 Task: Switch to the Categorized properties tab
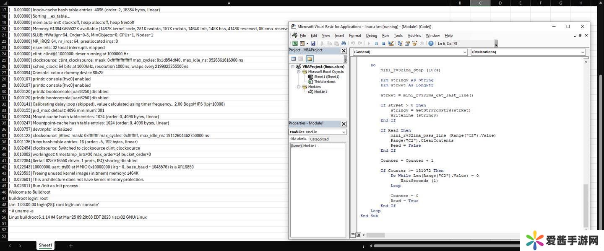coord(319,139)
